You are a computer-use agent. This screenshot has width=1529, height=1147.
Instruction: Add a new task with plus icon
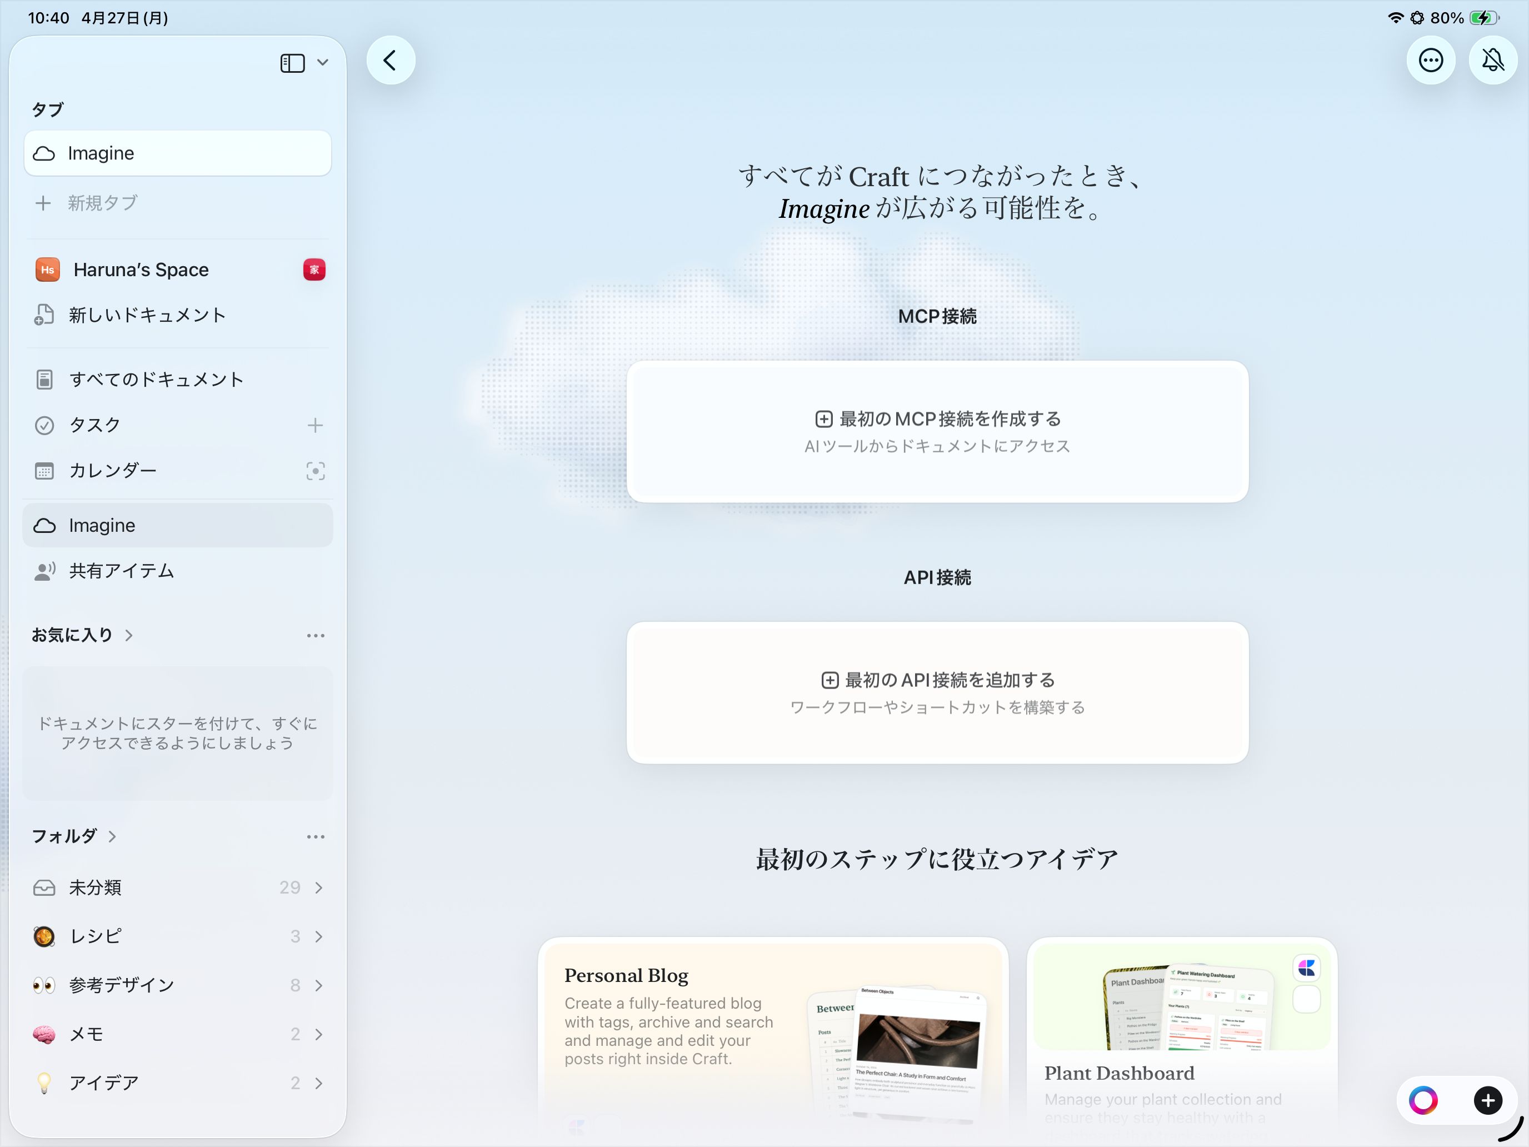pos(315,425)
